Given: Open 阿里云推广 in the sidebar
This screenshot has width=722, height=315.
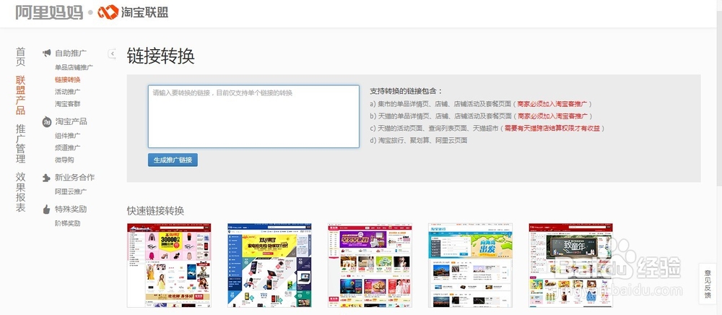Looking at the screenshot, I should (x=71, y=191).
